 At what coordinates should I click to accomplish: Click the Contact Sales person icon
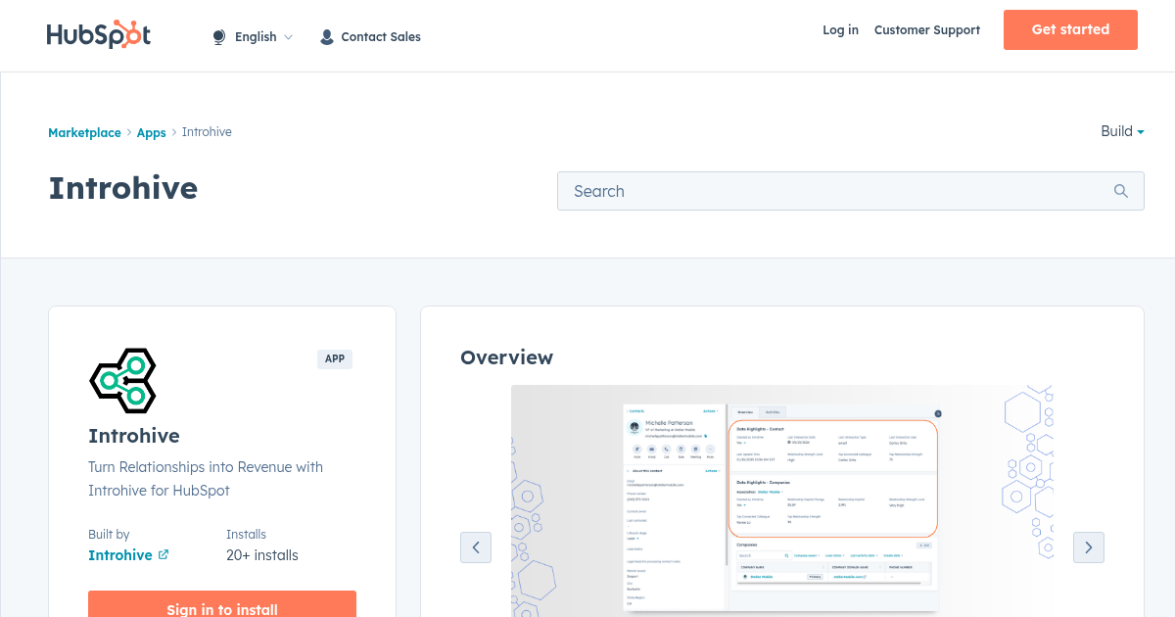pyautogui.click(x=327, y=37)
